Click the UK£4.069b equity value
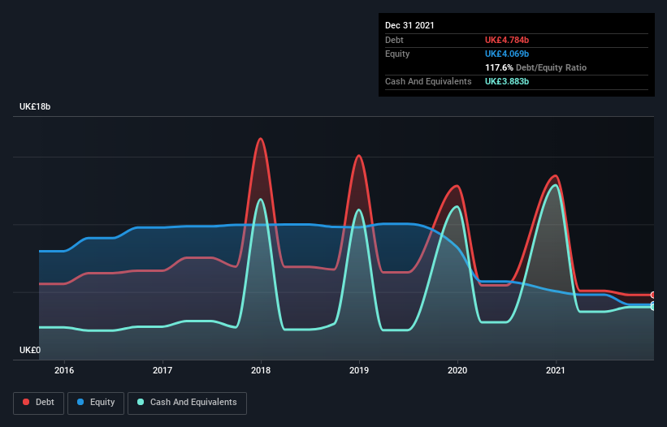Image resolution: width=667 pixels, height=427 pixels. pyautogui.click(x=507, y=54)
